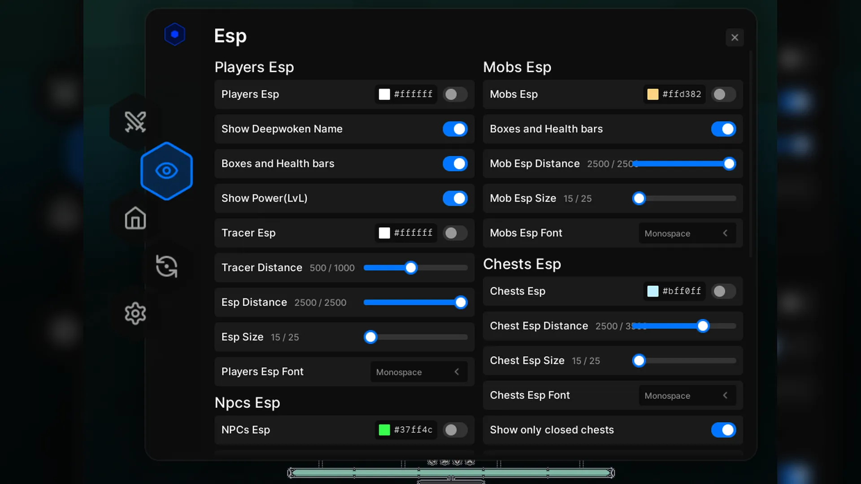Expand the Players Esp Font dropdown
The width and height of the screenshot is (861, 484).
coord(418,372)
